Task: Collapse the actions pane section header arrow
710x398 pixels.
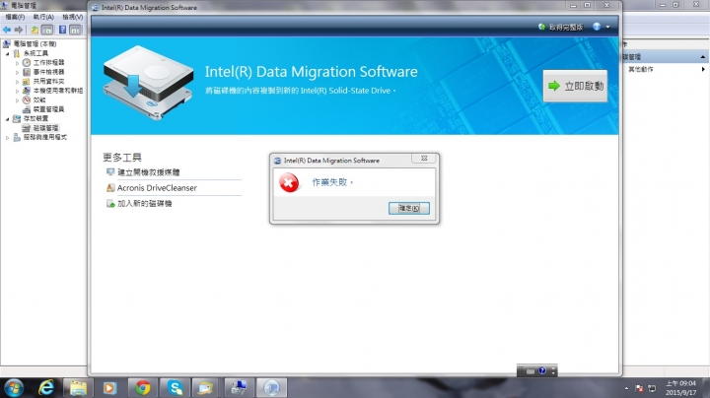Action: [x=703, y=57]
